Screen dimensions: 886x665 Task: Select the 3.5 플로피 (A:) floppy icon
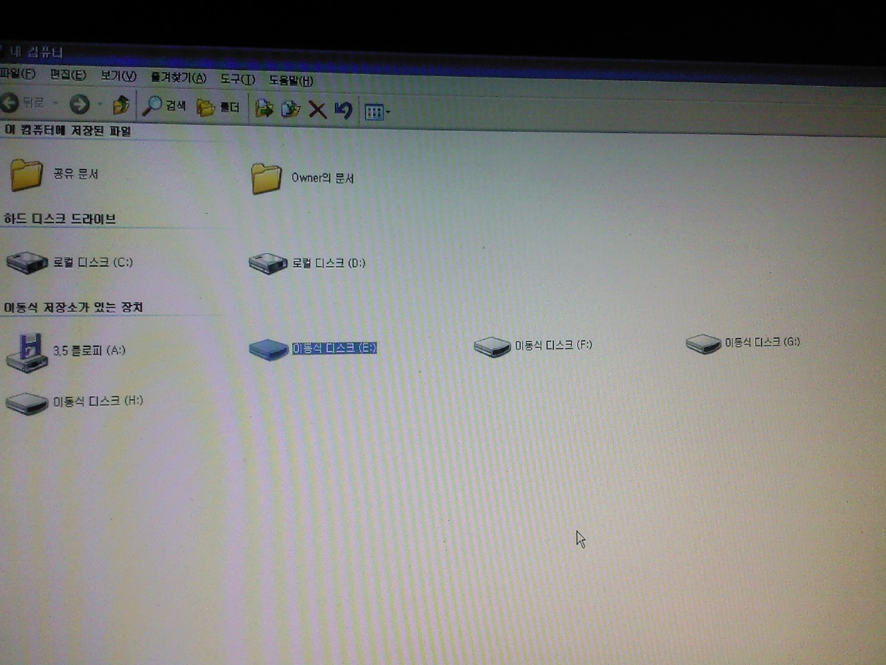coord(26,352)
